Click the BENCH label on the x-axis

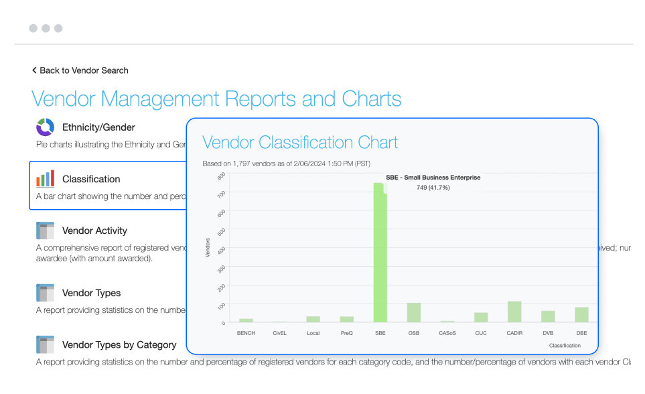(x=246, y=333)
